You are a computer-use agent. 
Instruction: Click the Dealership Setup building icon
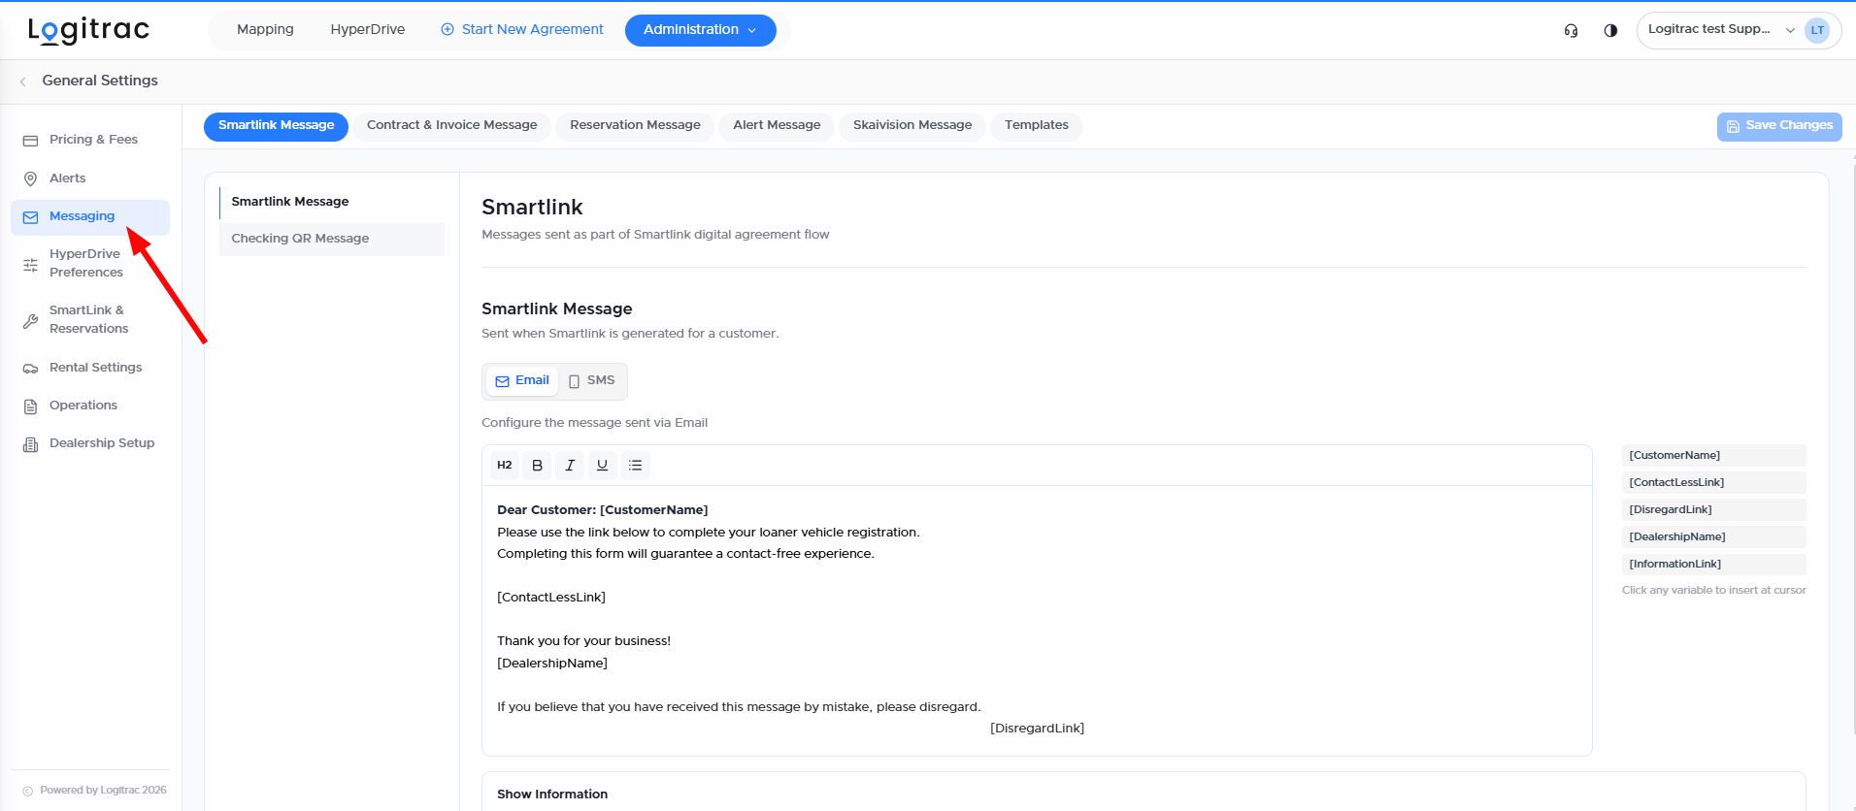tap(30, 444)
